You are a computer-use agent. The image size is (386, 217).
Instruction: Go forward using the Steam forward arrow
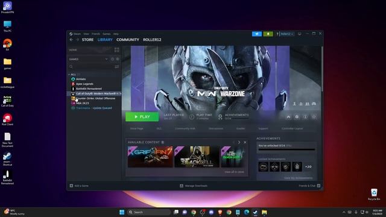tap(77, 40)
